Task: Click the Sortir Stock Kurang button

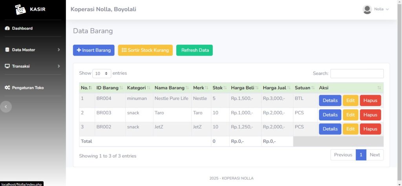Action: click(145, 50)
